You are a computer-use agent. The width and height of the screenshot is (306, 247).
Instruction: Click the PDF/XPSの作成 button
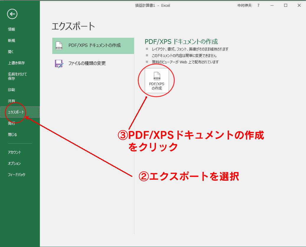157,81
